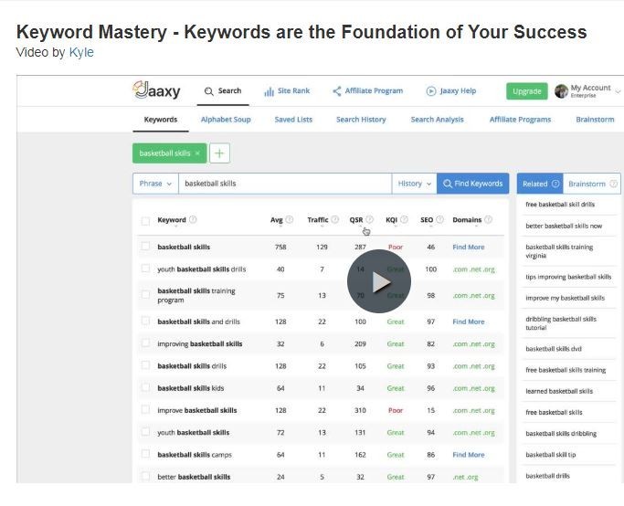624x506 pixels.
Task: Click the My Account profile avatar
Action: click(561, 91)
